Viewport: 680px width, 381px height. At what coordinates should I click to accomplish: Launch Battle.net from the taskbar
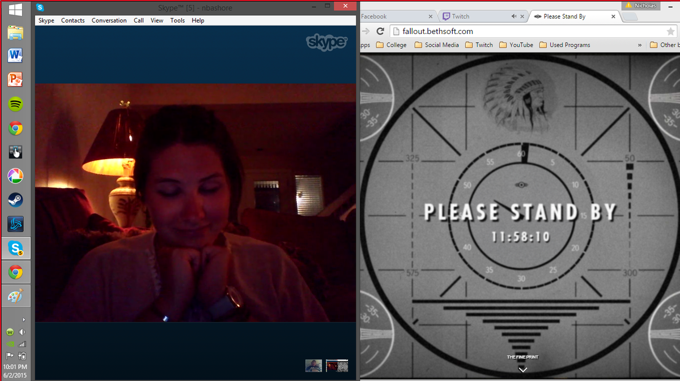click(x=15, y=224)
